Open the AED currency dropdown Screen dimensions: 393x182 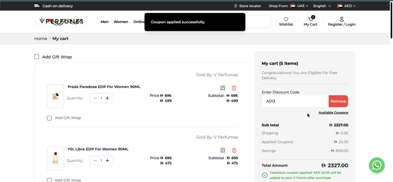[347, 6]
